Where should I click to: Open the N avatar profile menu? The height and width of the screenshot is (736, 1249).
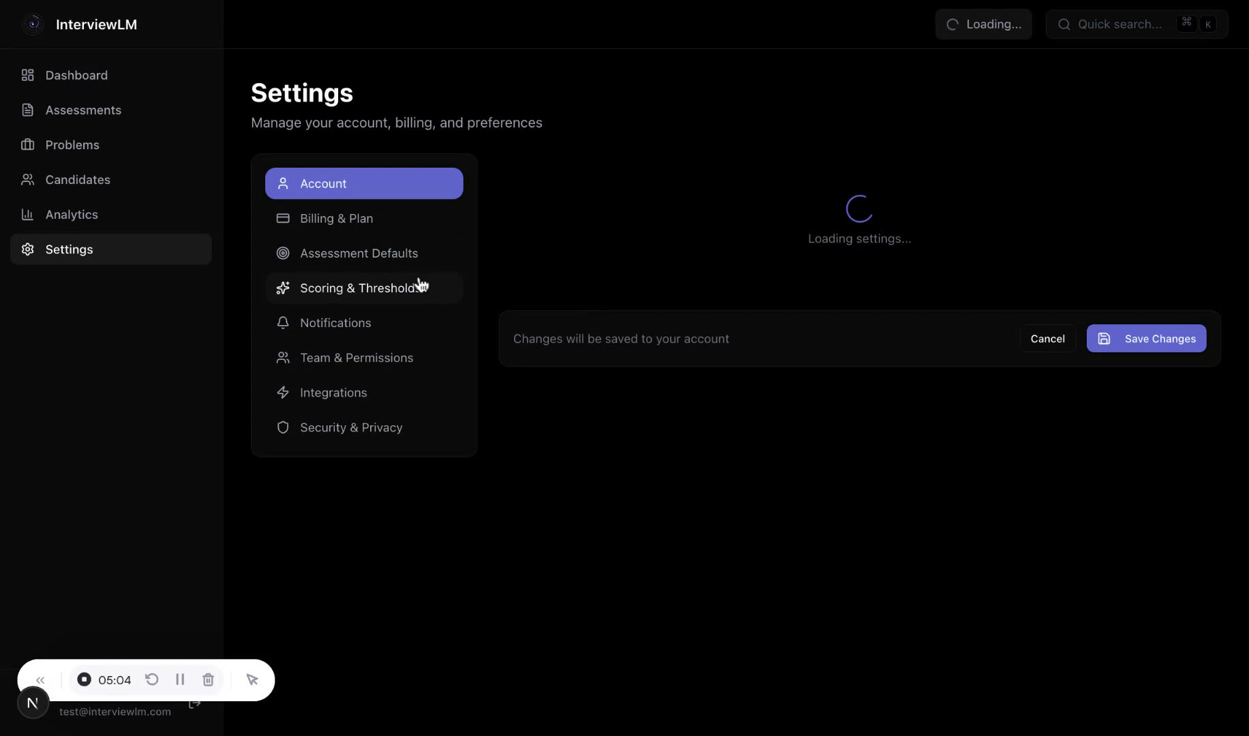[32, 702]
